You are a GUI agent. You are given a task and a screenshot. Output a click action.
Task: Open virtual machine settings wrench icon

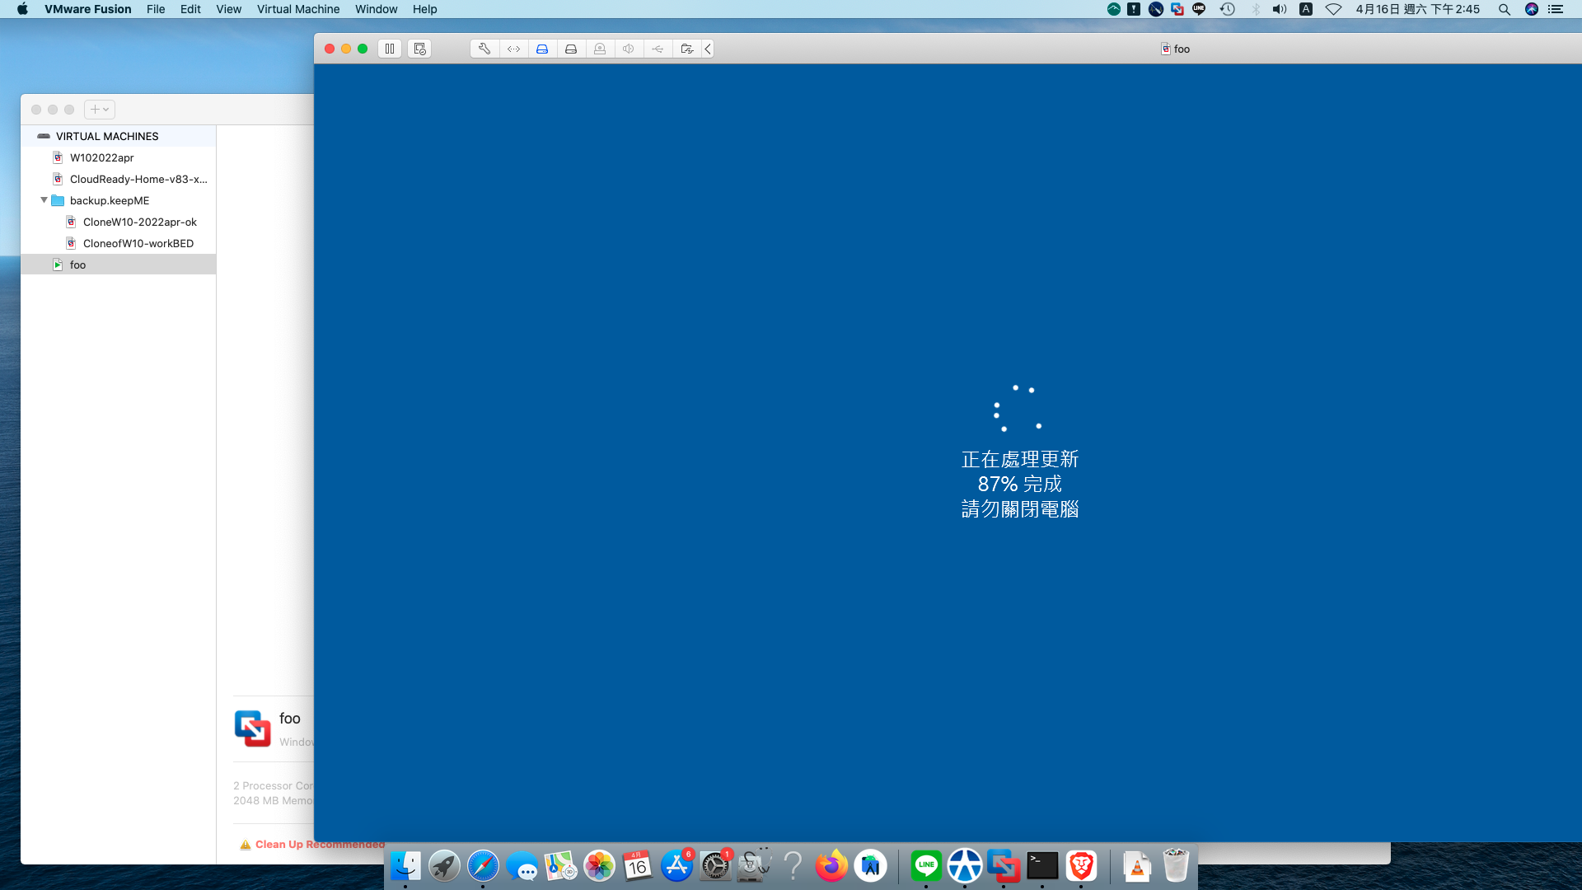point(484,49)
